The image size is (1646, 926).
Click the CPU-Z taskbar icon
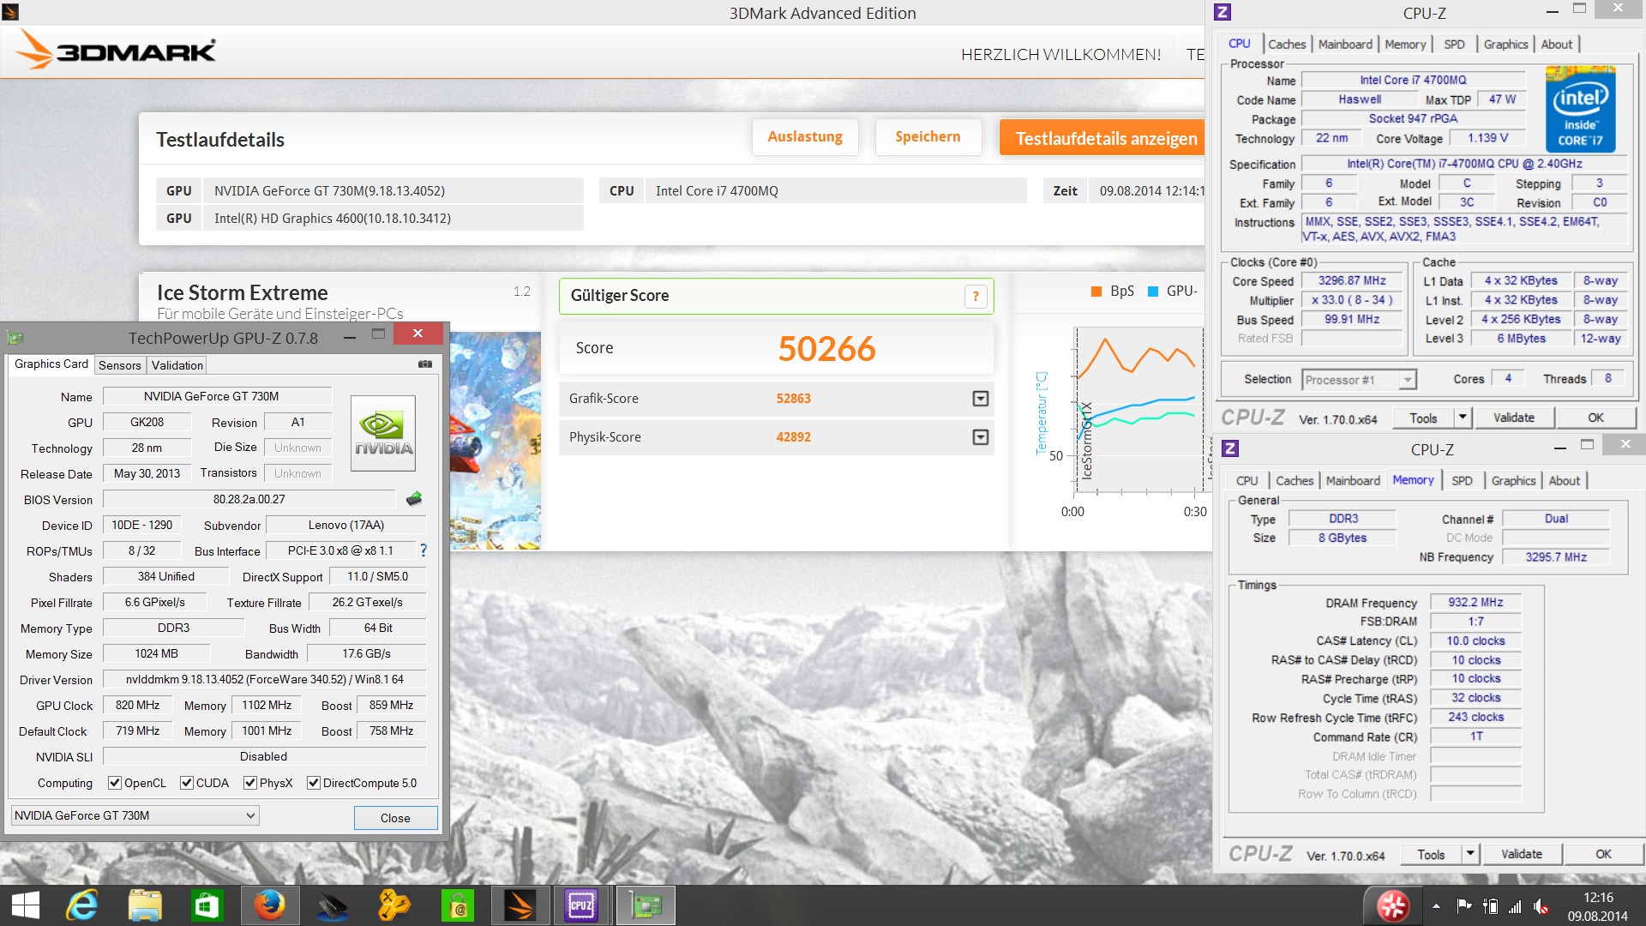click(x=581, y=905)
